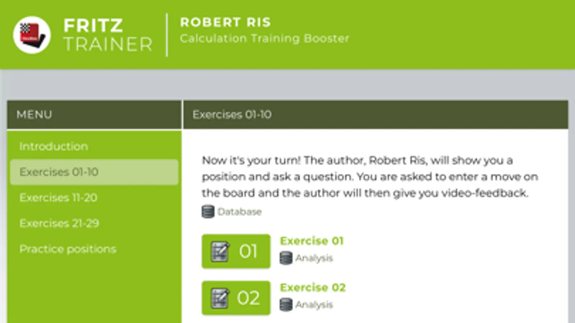Open the Introduction menu entry
Screen dimensions: 575x323
[54, 146]
